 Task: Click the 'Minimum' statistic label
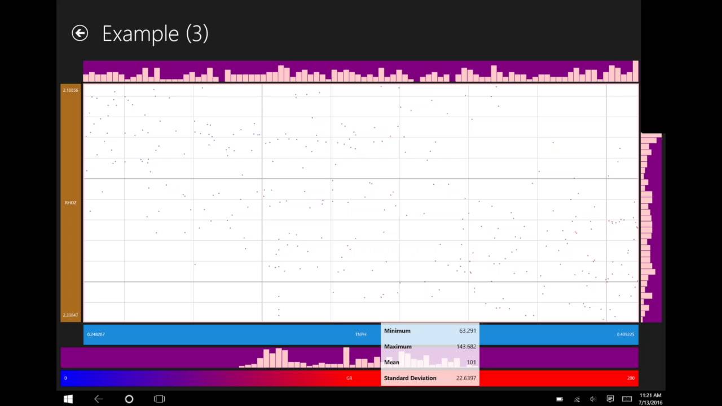pos(397,331)
